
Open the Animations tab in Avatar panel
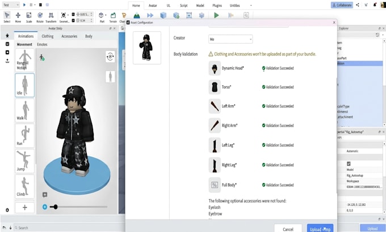[26, 36]
